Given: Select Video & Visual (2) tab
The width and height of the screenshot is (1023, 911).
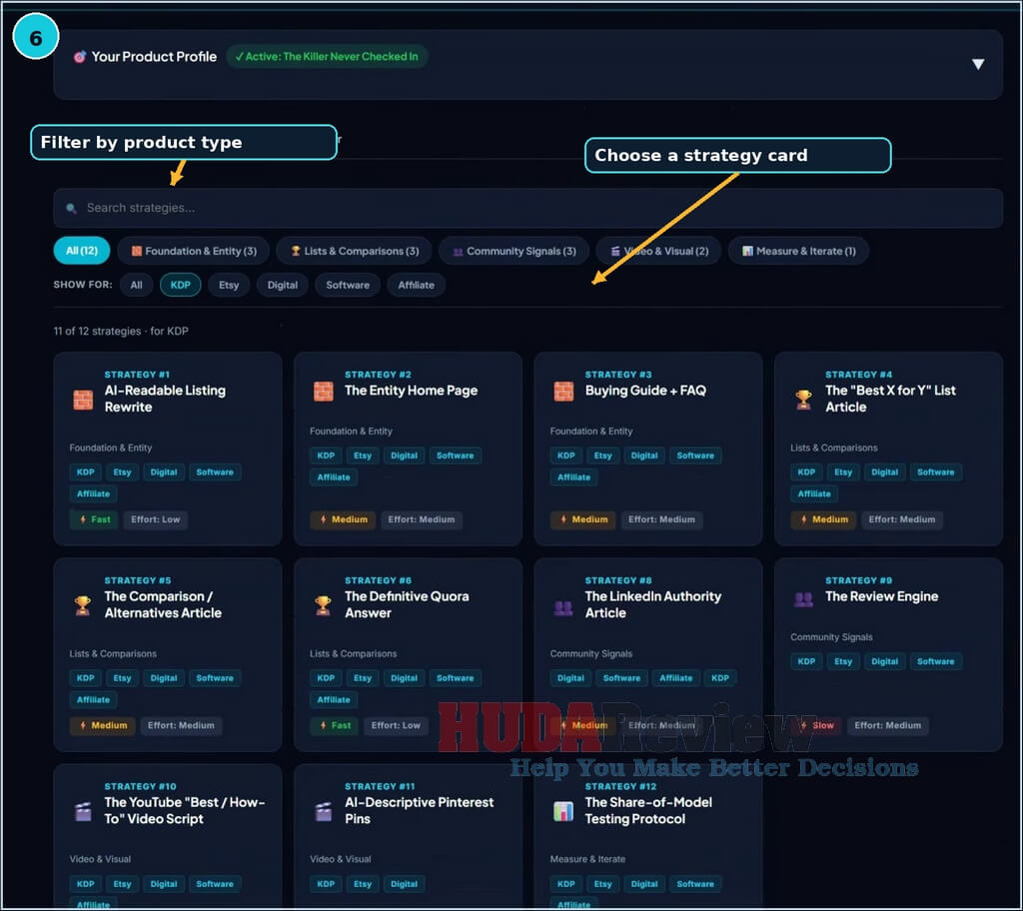Looking at the screenshot, I should (659, 251).
